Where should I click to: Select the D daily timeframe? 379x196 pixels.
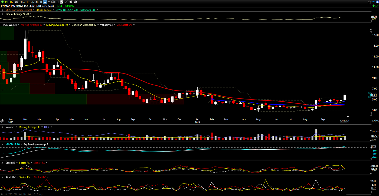pos(41,2)
